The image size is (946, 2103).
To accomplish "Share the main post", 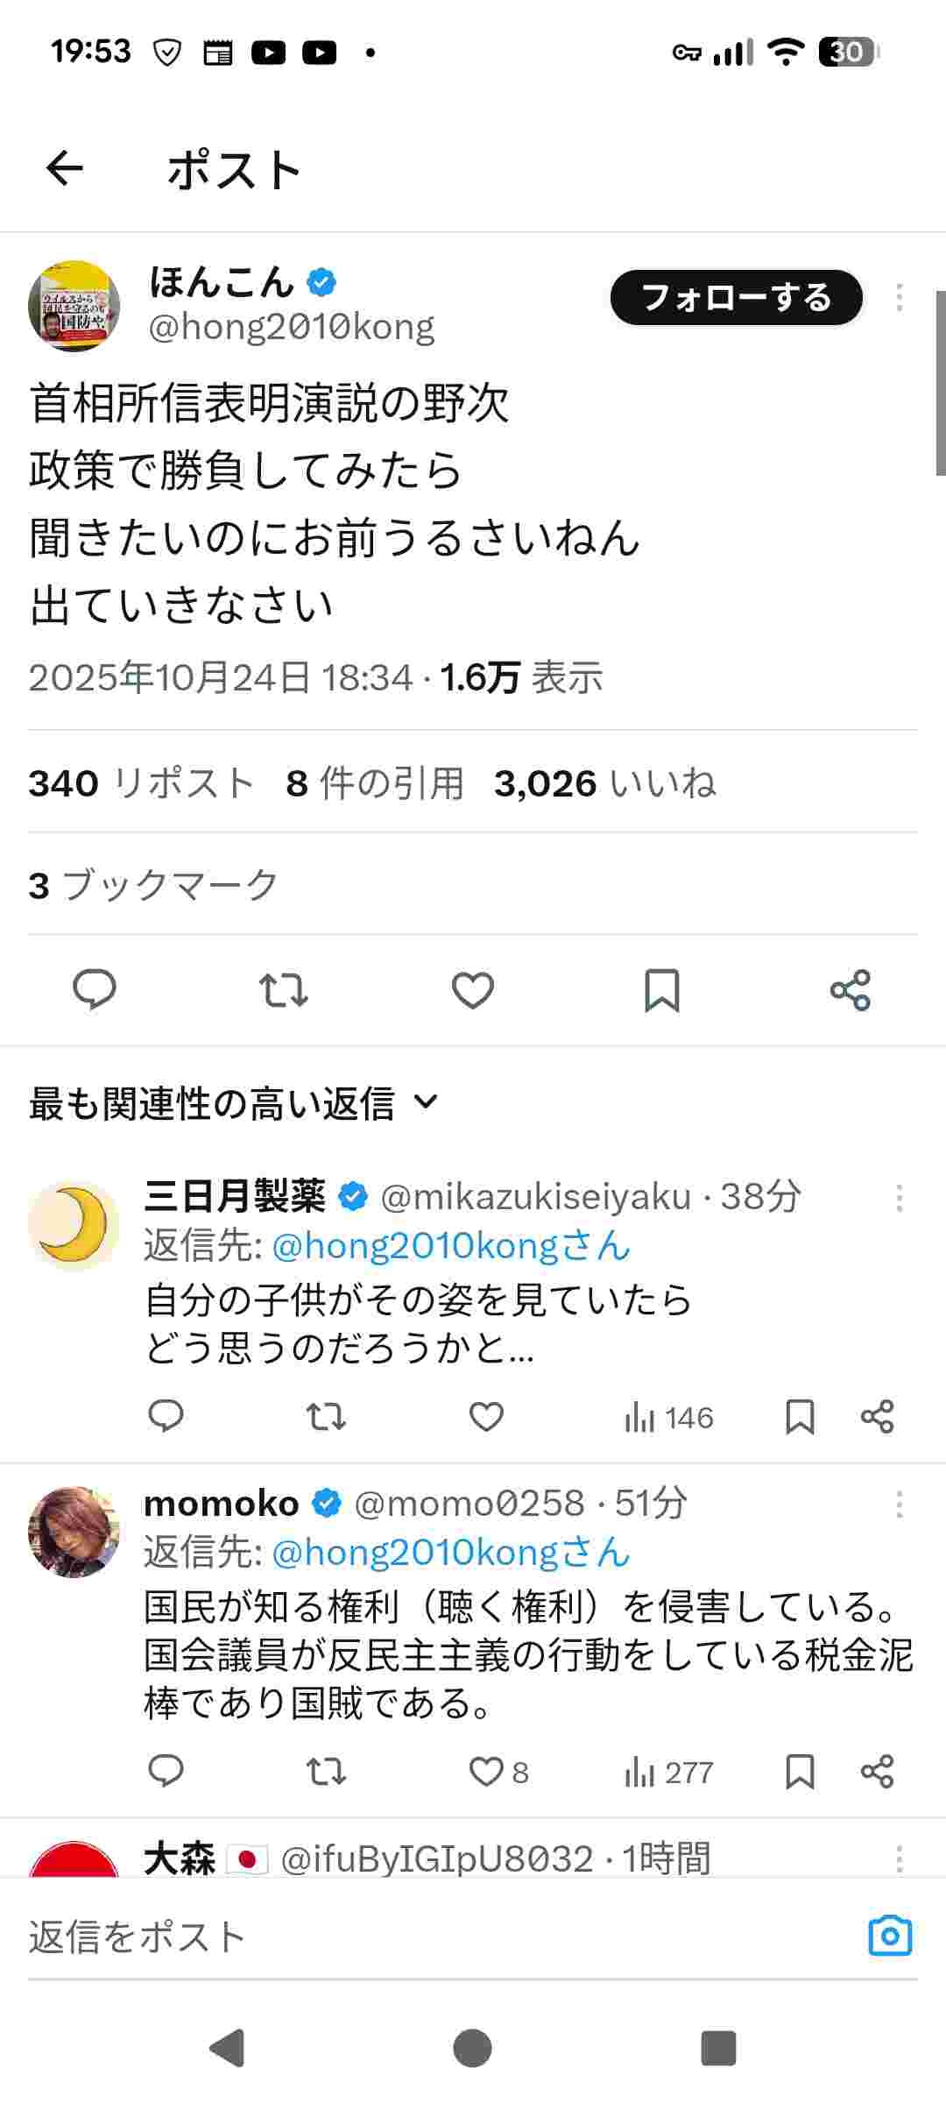I will coord(851,990).
